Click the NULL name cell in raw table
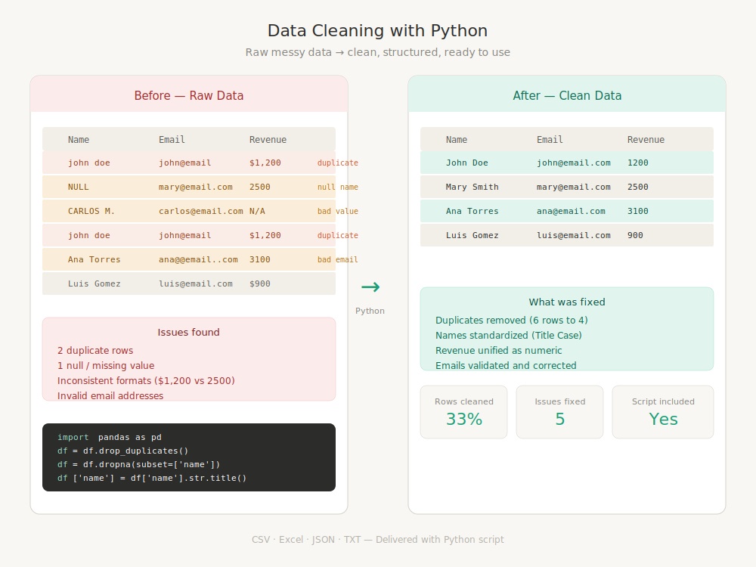Viewport: 756px width, 567px height. (78, 187)
